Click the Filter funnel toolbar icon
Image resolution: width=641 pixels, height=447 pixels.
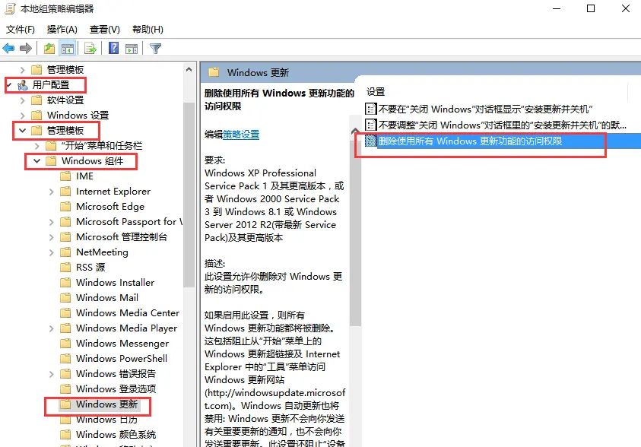coord(155,49)
